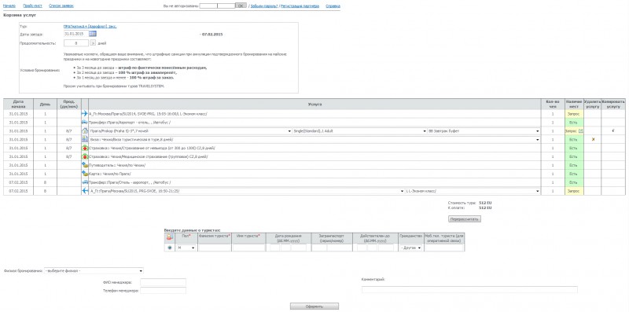Open the hotel Прага/Prokop dropdown
The width and height of the screenshot is (629, 312).
click(x=190, y=131)
